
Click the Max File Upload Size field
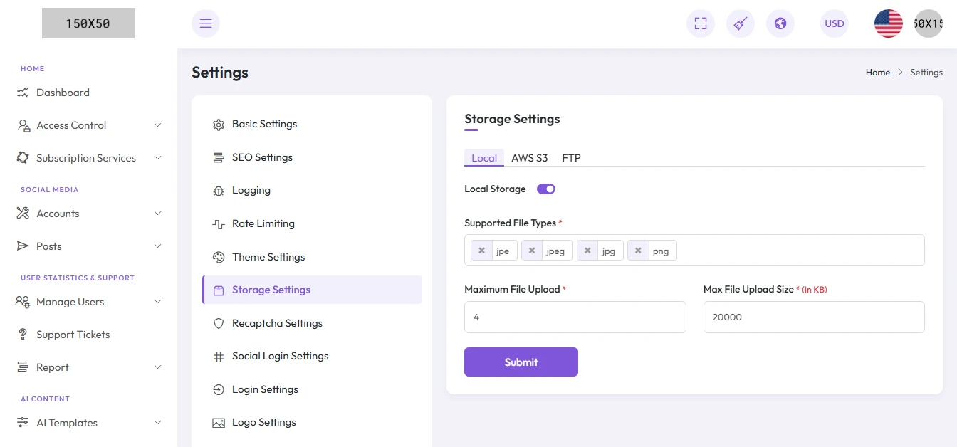pyautogui.click(x=813, y=317)
